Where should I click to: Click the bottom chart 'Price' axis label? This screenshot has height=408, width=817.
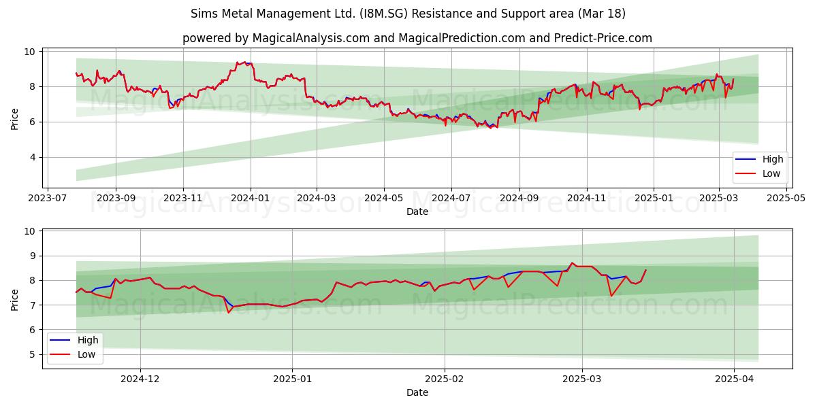pyautogui.click(x=15, y=299)
